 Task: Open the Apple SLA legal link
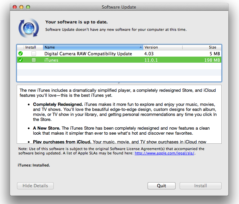[x=165, y=153]
